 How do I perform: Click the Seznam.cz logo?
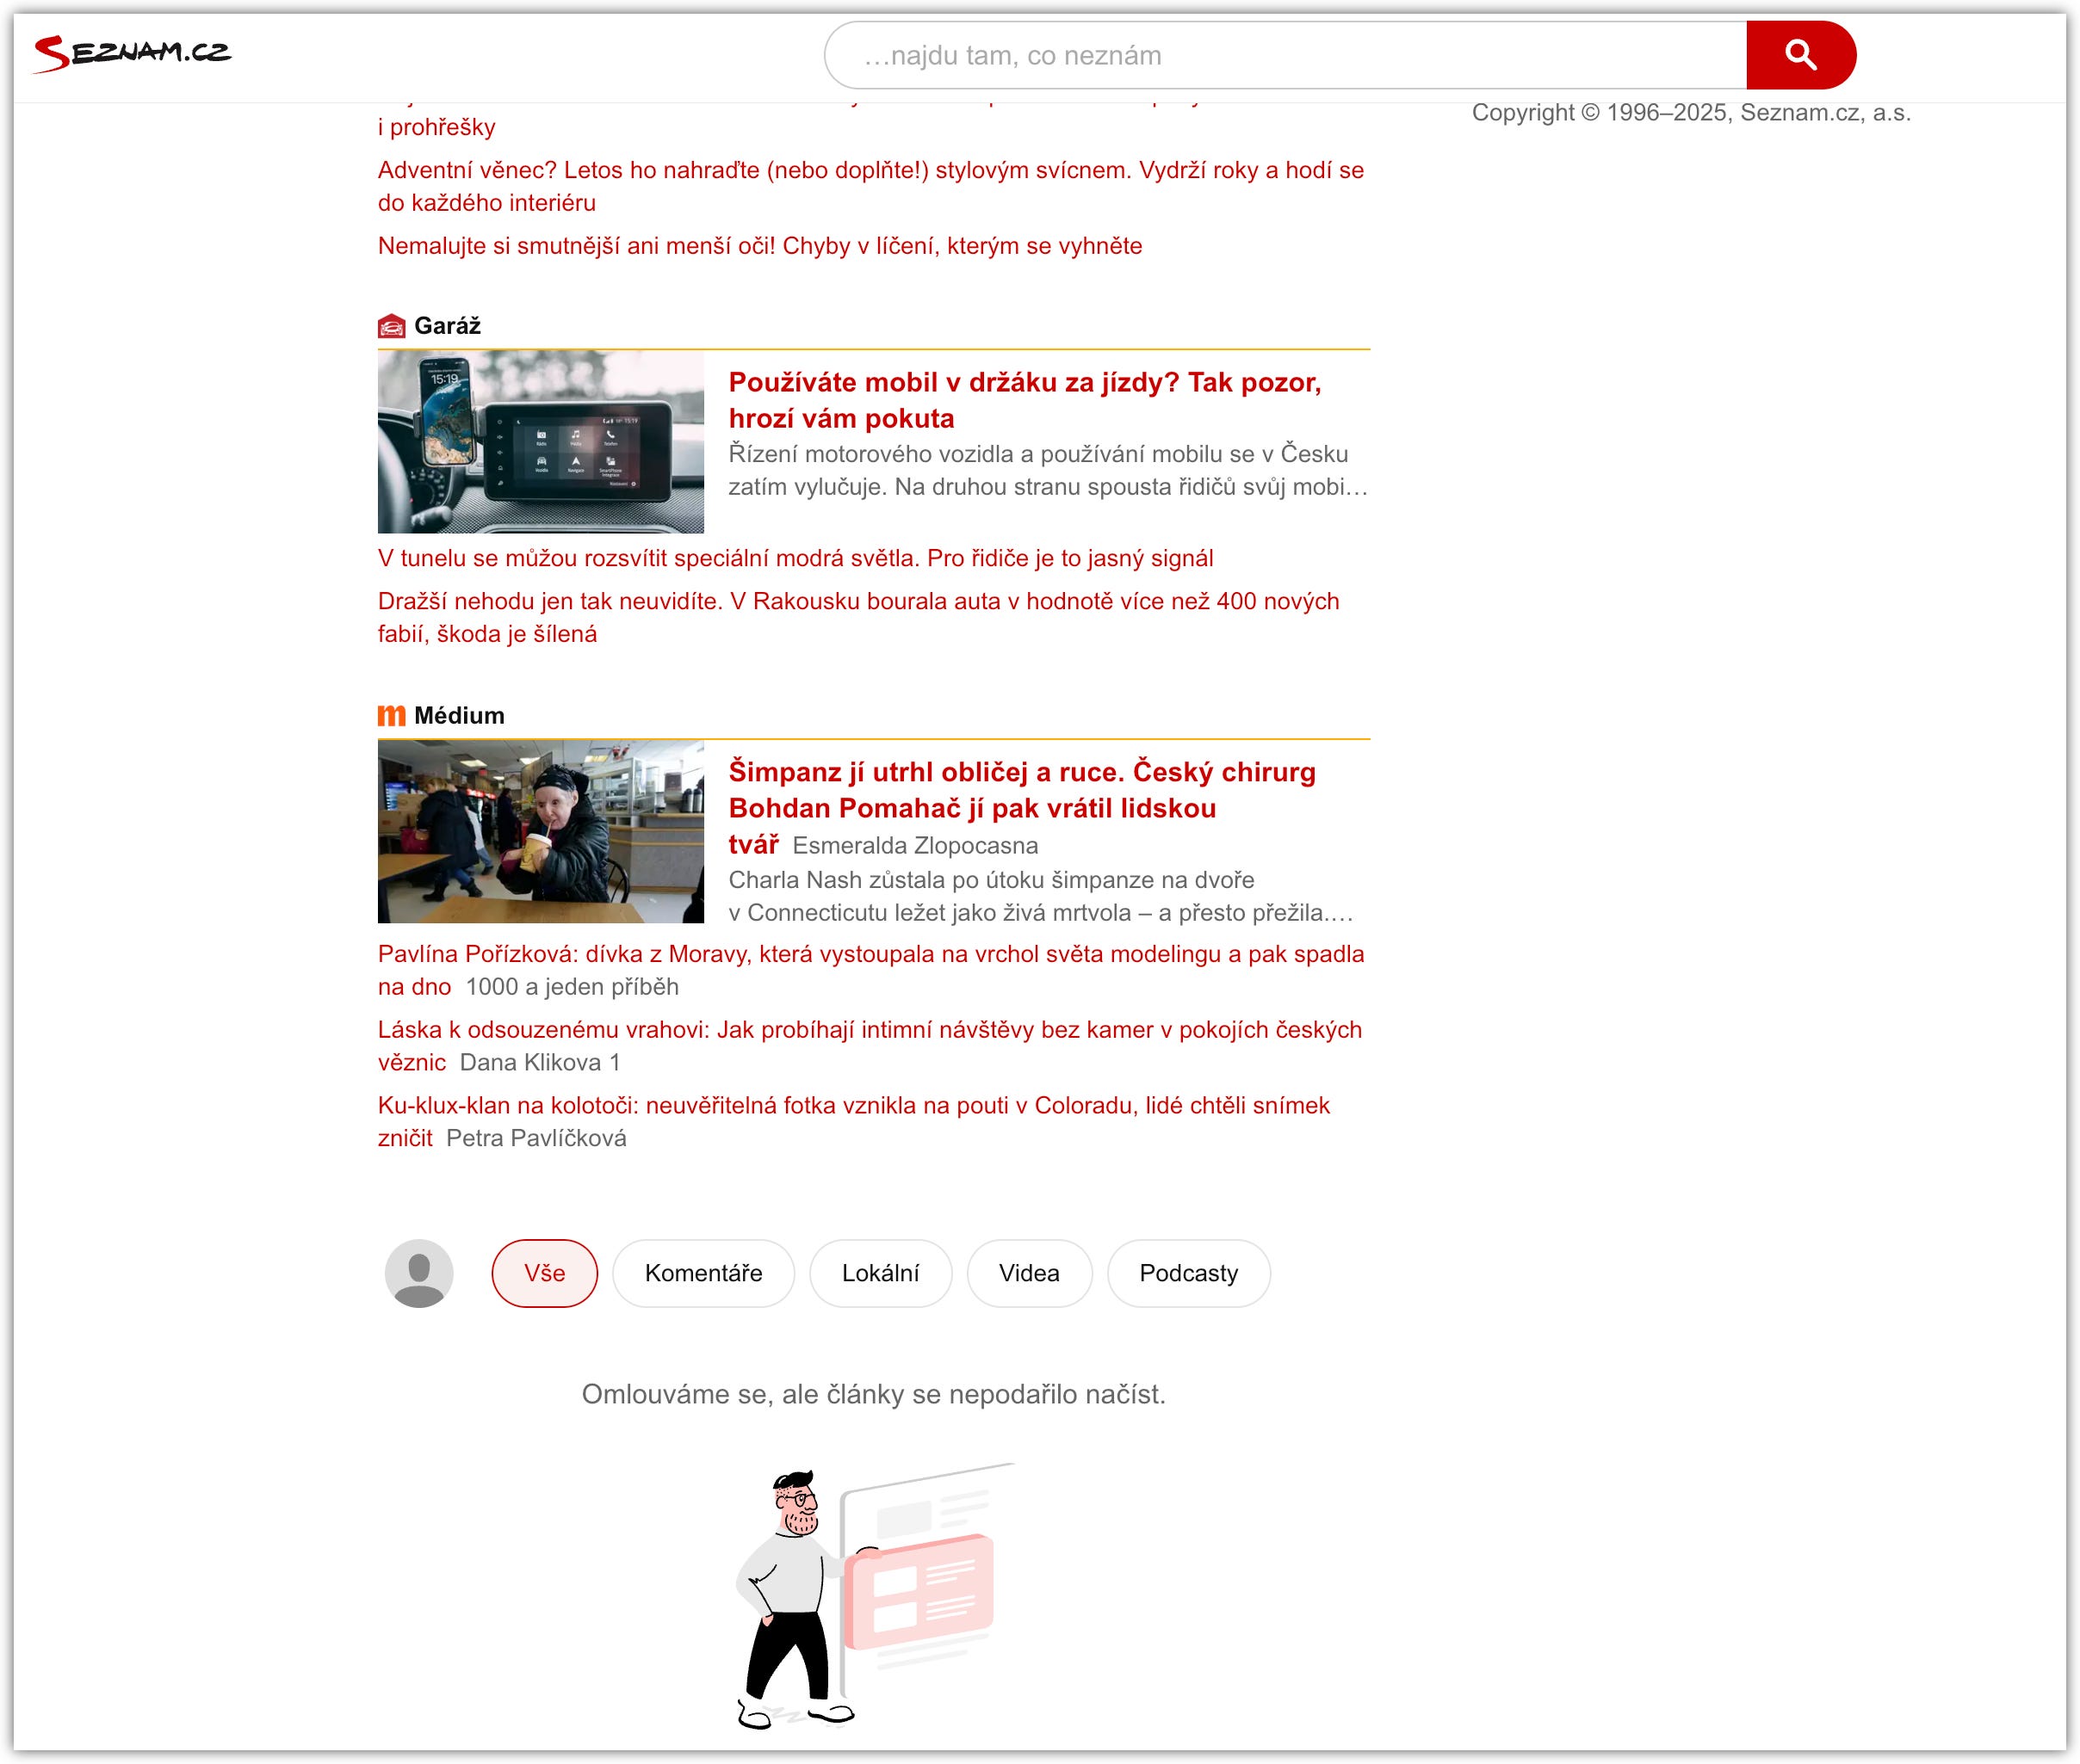[x=132, y=52]
